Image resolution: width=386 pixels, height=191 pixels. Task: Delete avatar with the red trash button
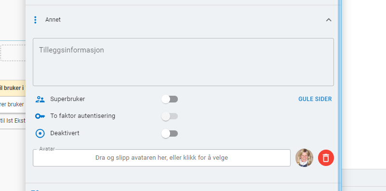tap(326, 158)
